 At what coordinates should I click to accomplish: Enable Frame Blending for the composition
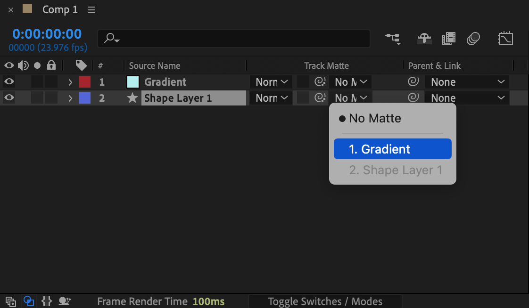pyautogui.click(x=449, y=39)
